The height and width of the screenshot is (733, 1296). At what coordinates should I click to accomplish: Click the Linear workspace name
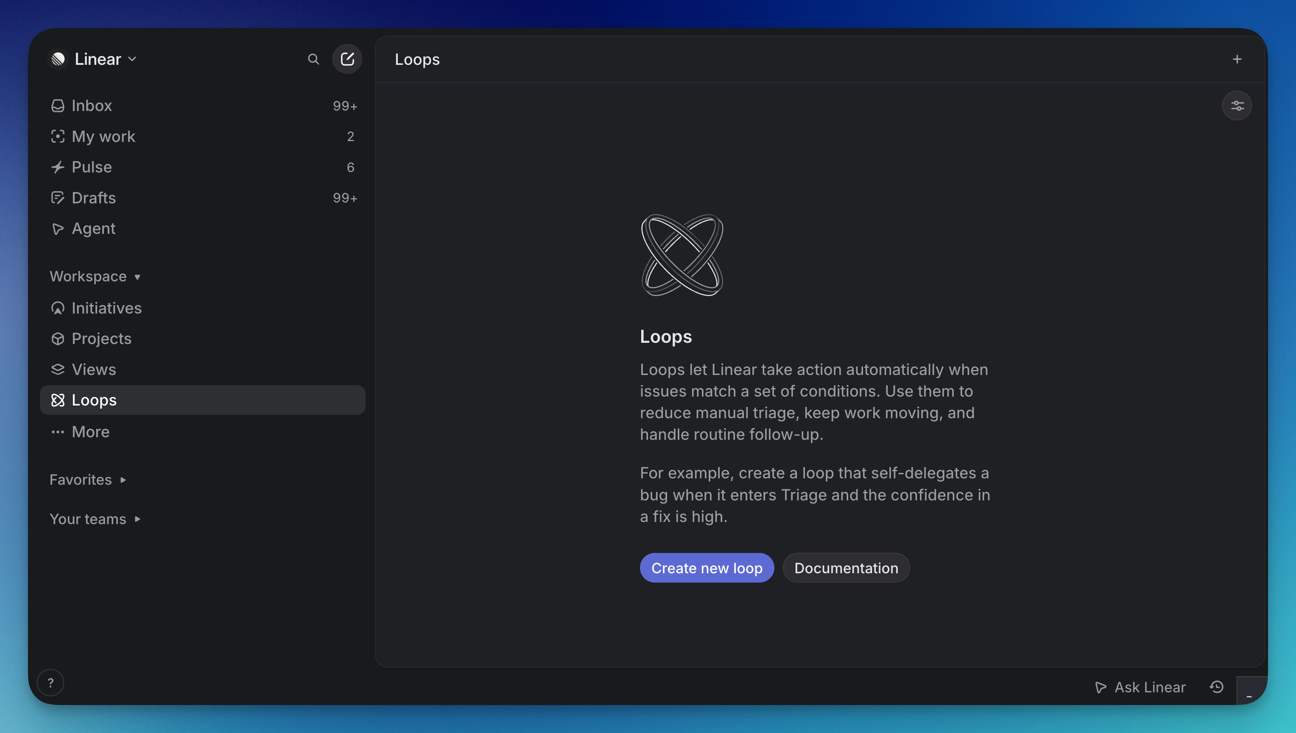(98, 59)
